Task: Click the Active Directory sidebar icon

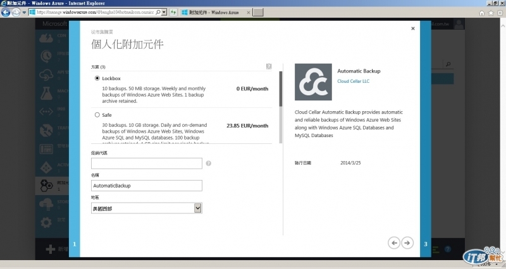Action: click(46, 167)
